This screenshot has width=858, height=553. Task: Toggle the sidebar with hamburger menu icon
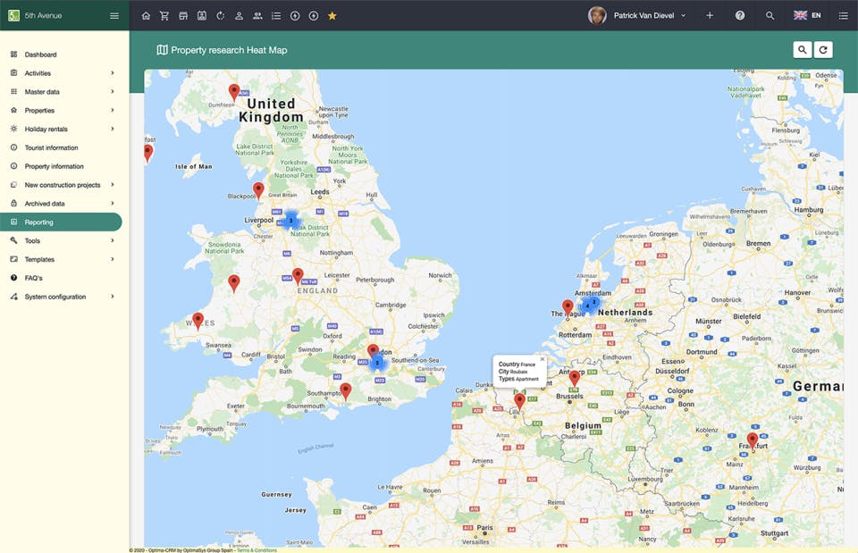[x=114, y=16]
